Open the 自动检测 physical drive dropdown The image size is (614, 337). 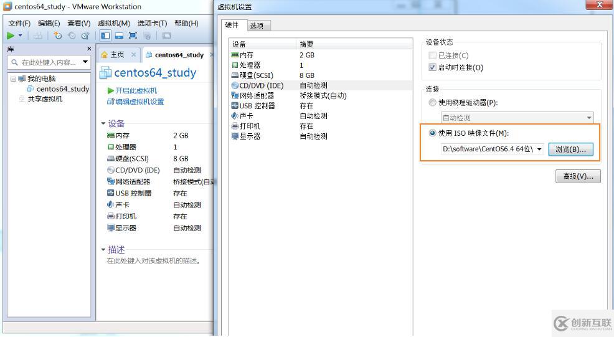click(x=517, y=118)
